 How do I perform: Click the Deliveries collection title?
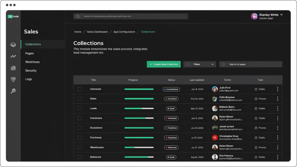[x=95, y=157]
